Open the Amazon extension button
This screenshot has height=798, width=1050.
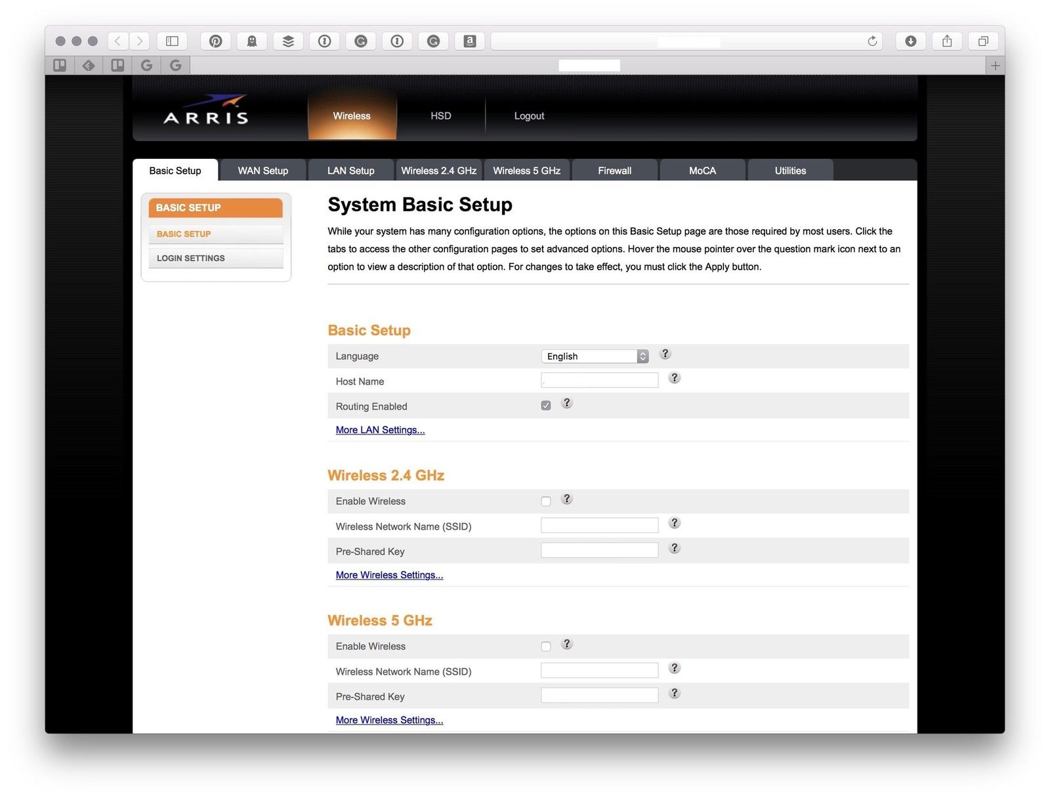point(469,41)
